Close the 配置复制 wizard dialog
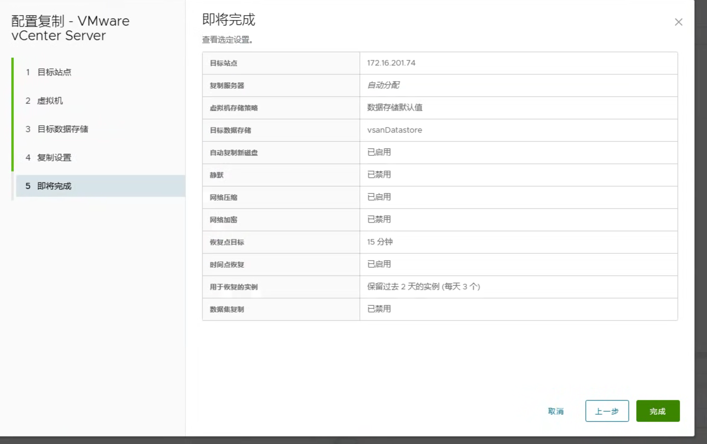Image resolution: width=707 pixels, height=444 pixels. point(678,22)
